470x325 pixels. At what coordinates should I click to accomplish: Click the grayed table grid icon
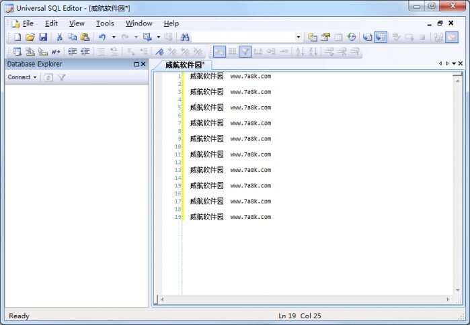(338, 37)
